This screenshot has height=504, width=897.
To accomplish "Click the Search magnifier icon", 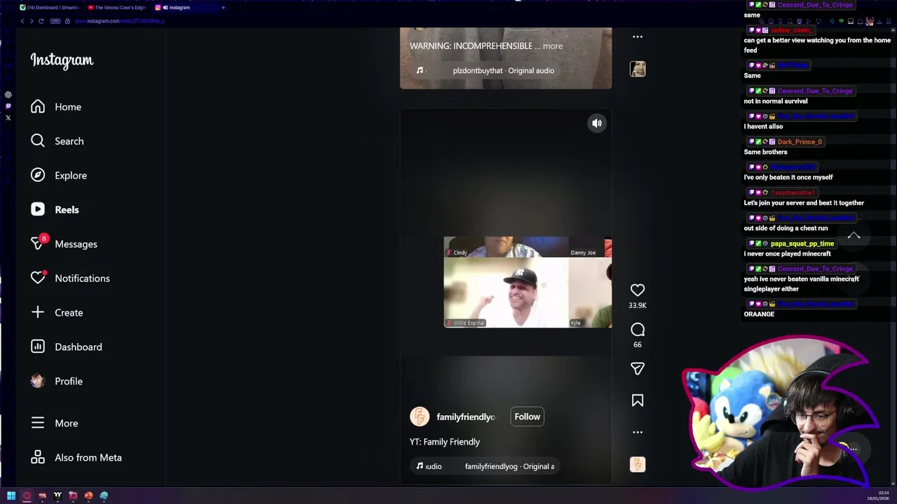I will click(x=38, y=141).
